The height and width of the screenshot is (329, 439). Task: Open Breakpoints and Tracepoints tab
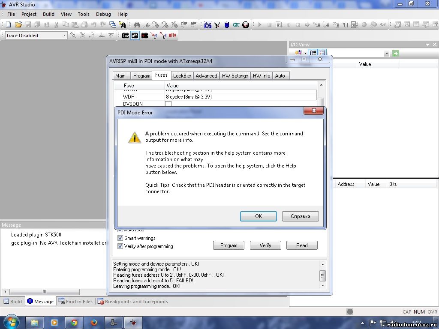pos(133,302)
